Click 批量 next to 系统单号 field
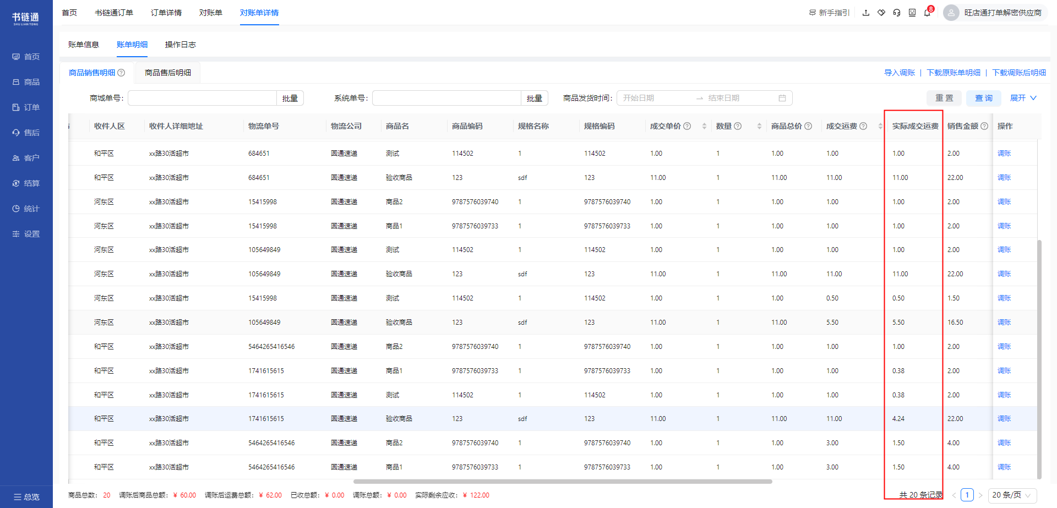The image size is (1057, 508). tap(535, 98)
